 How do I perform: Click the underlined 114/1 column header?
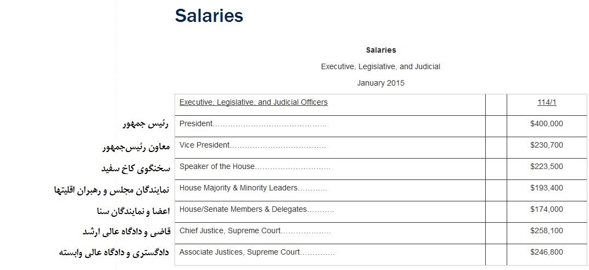coord(546,103)
